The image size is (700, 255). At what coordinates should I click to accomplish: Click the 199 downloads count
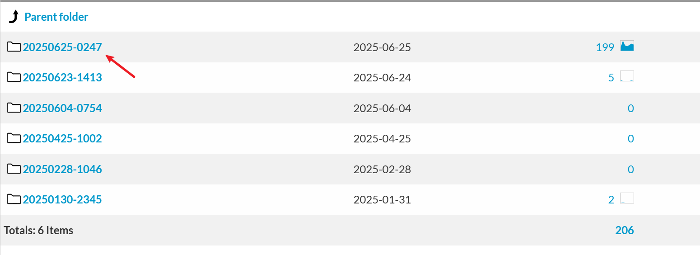point(605,47)
